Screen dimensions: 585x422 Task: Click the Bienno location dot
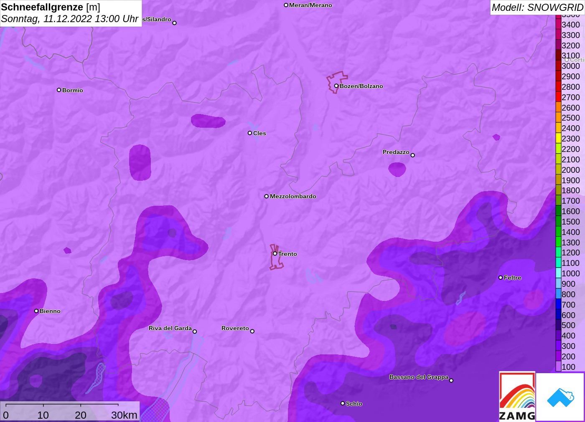(36, 311)
